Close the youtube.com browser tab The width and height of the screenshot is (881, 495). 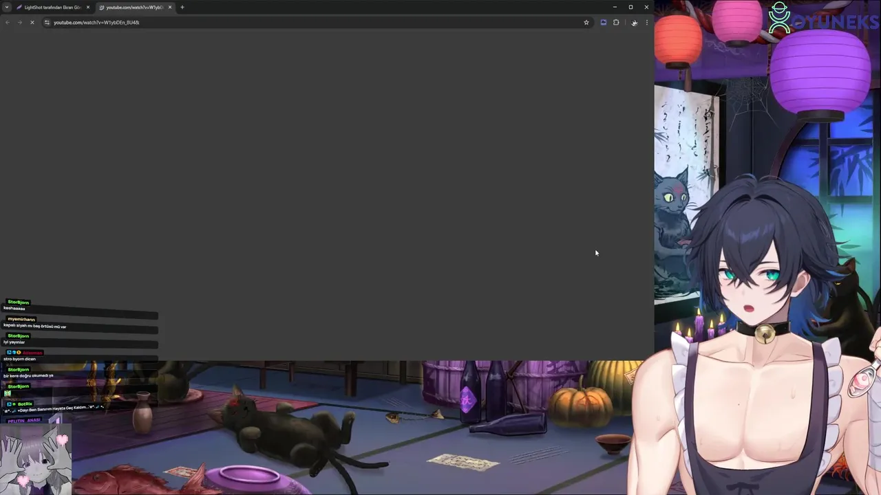point(170,7)
